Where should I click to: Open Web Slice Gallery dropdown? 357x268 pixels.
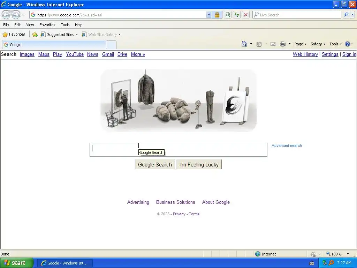[101, 35]
